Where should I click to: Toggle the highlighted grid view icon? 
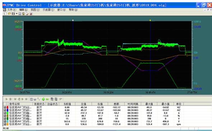[31, 99]
